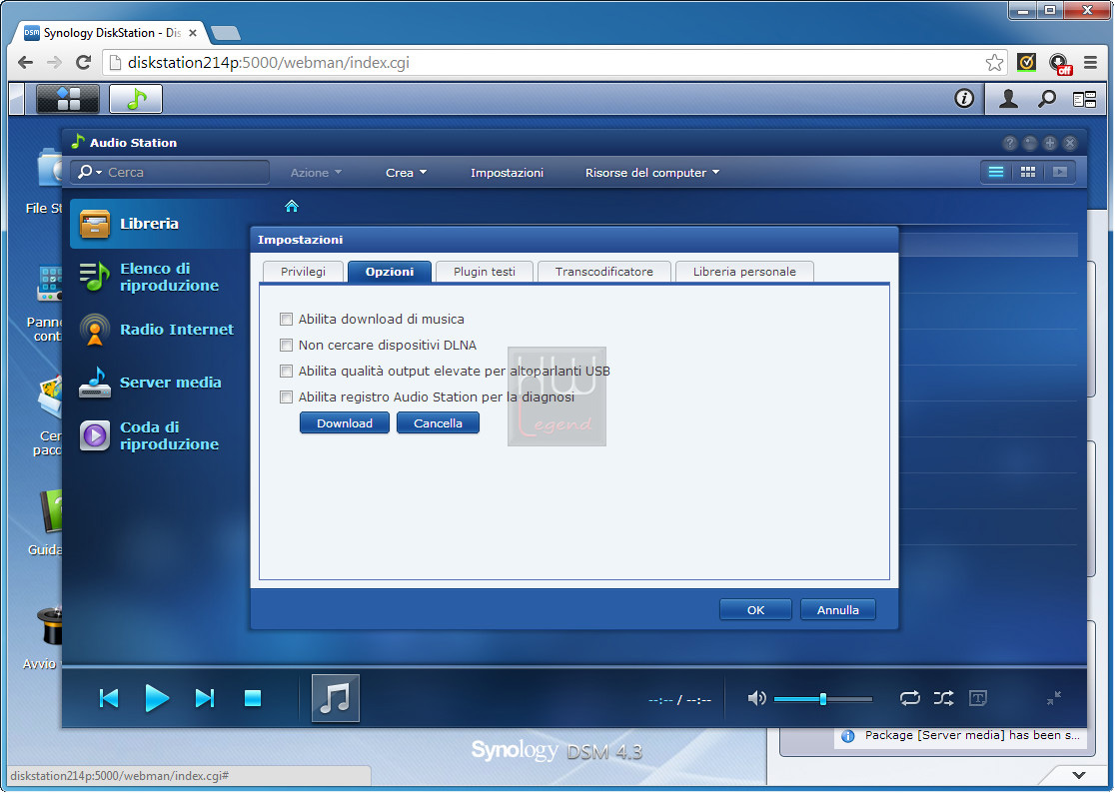The image size is (1115, 793).
Task: Switch to the Privilegi tab
Action: pos(303,272)
